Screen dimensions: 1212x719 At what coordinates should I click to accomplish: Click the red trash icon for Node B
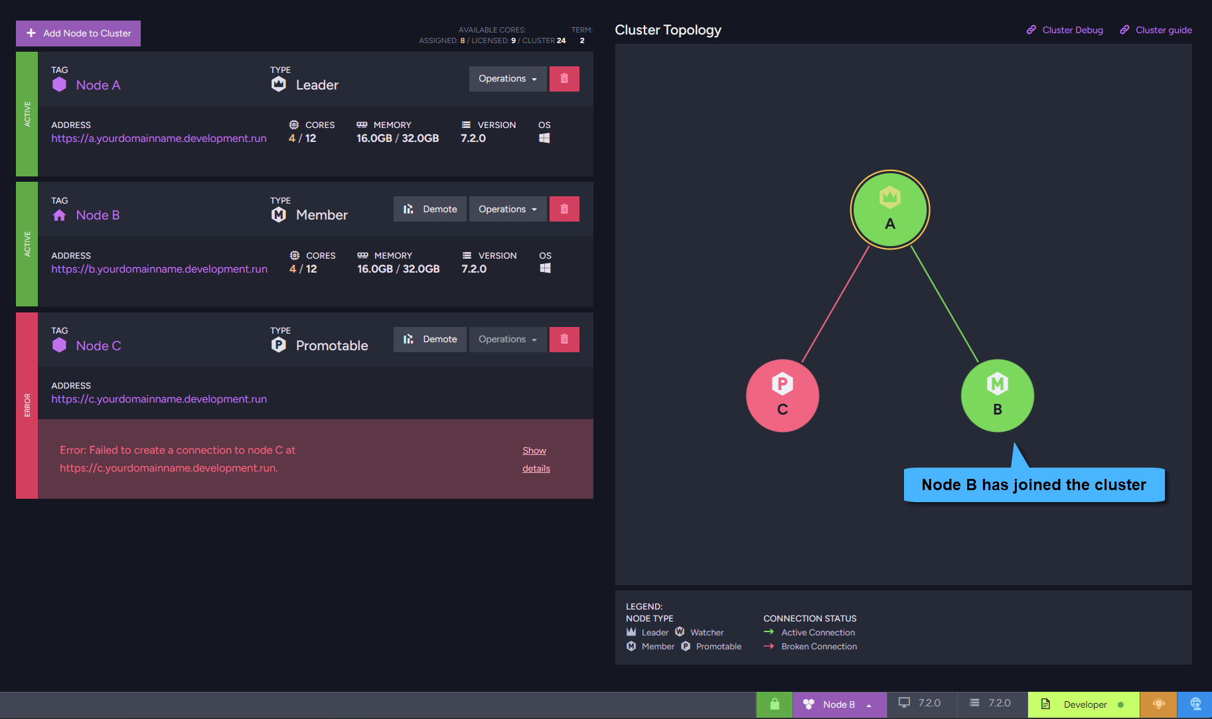[x=564, y=209]
